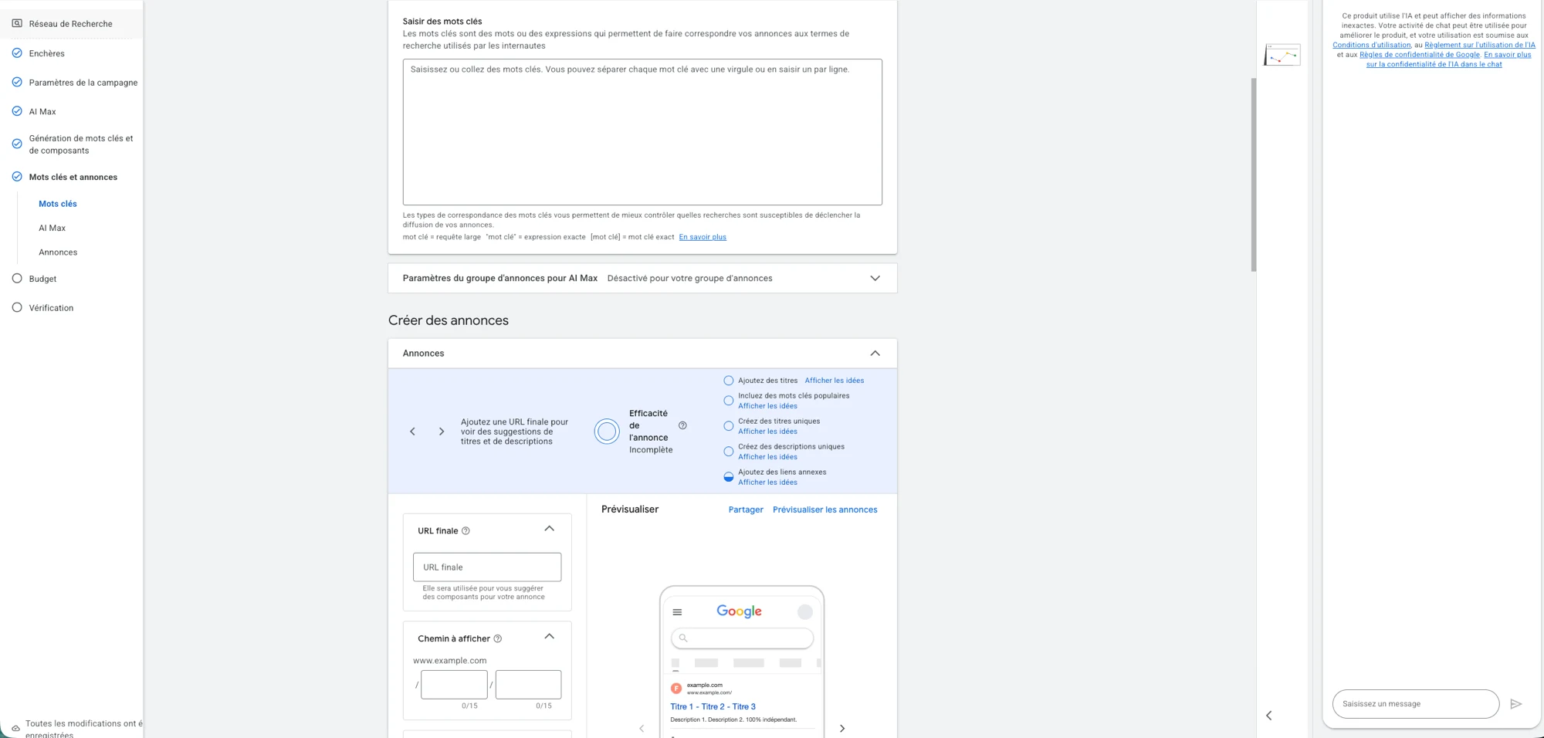
Task: Go to the Vérification step
Action: (51, 308)
